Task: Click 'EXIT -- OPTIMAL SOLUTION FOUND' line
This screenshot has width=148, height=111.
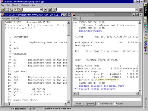Action: 96,60
